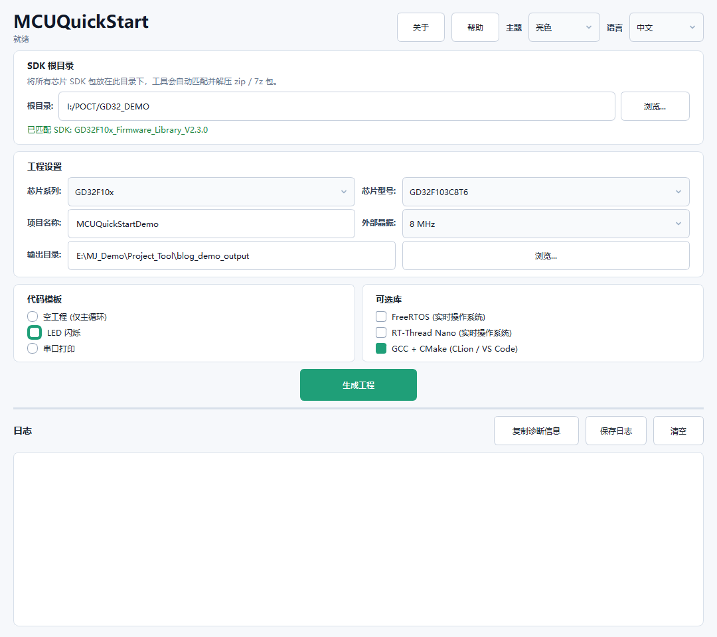The image size is (717, 637).
Task: Click the 芯片型号 dropdown chevron arrow
Action: click(x=678, y=192)
